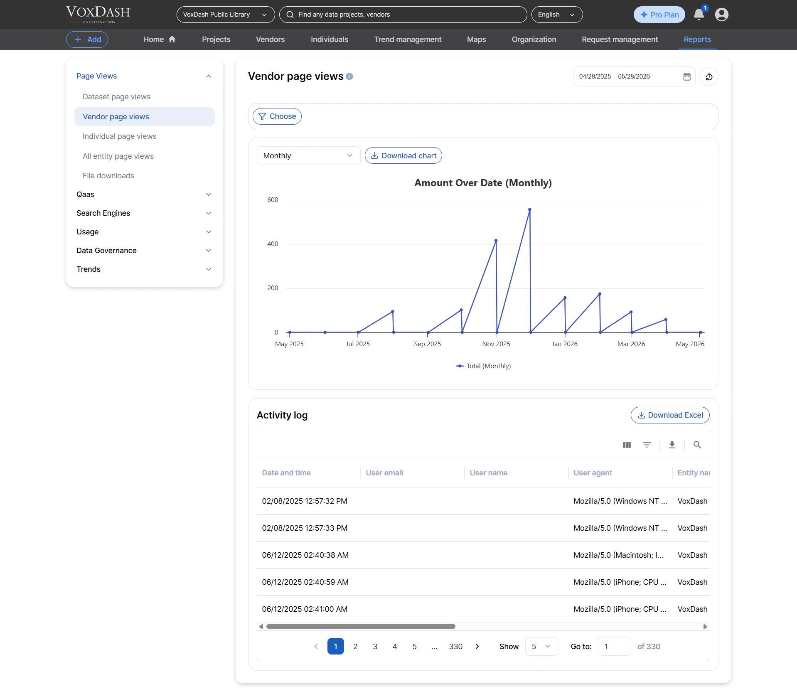The width and height of the screenshot is (797, 694).
Task: Toggle the Total (Monthly) legend series
Action: pyautogui.click(x=483, y=366)
